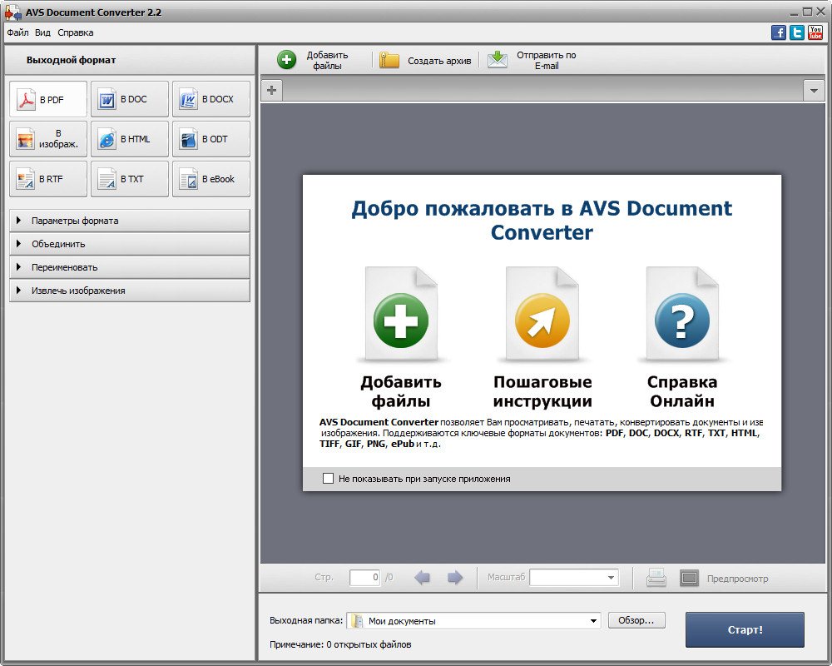Open the Справка menu
832x666 pixels.
[x=76, y=32]
